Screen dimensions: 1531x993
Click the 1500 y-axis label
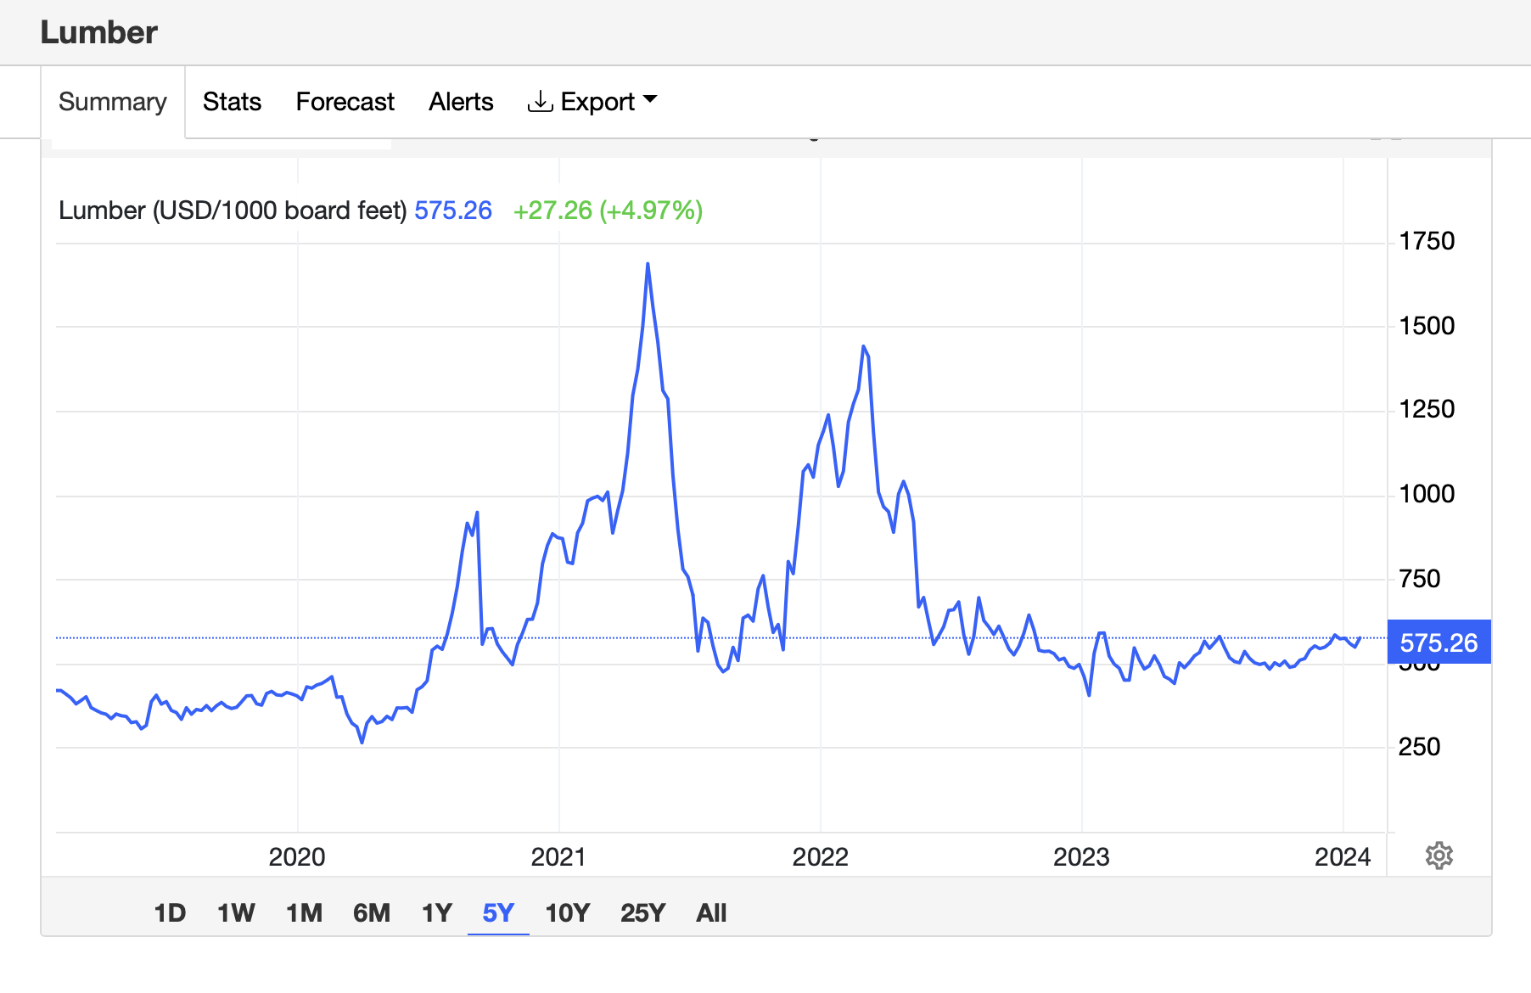1427,326
